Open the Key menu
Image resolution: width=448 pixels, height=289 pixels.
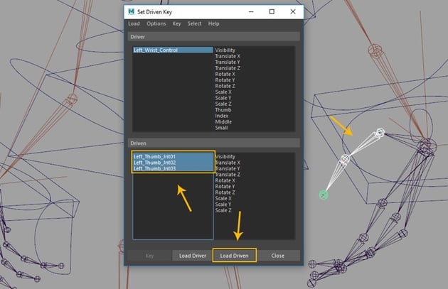[177, 23]
